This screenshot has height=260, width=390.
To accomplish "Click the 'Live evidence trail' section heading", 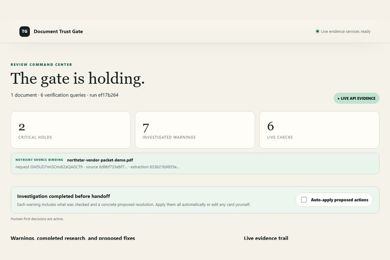I will (x=266, y=238).
